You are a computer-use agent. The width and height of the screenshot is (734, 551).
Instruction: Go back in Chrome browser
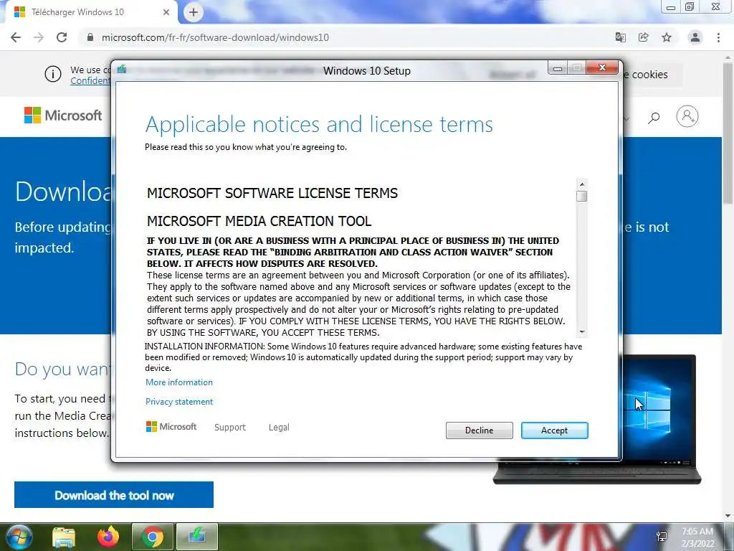(16, 37)
